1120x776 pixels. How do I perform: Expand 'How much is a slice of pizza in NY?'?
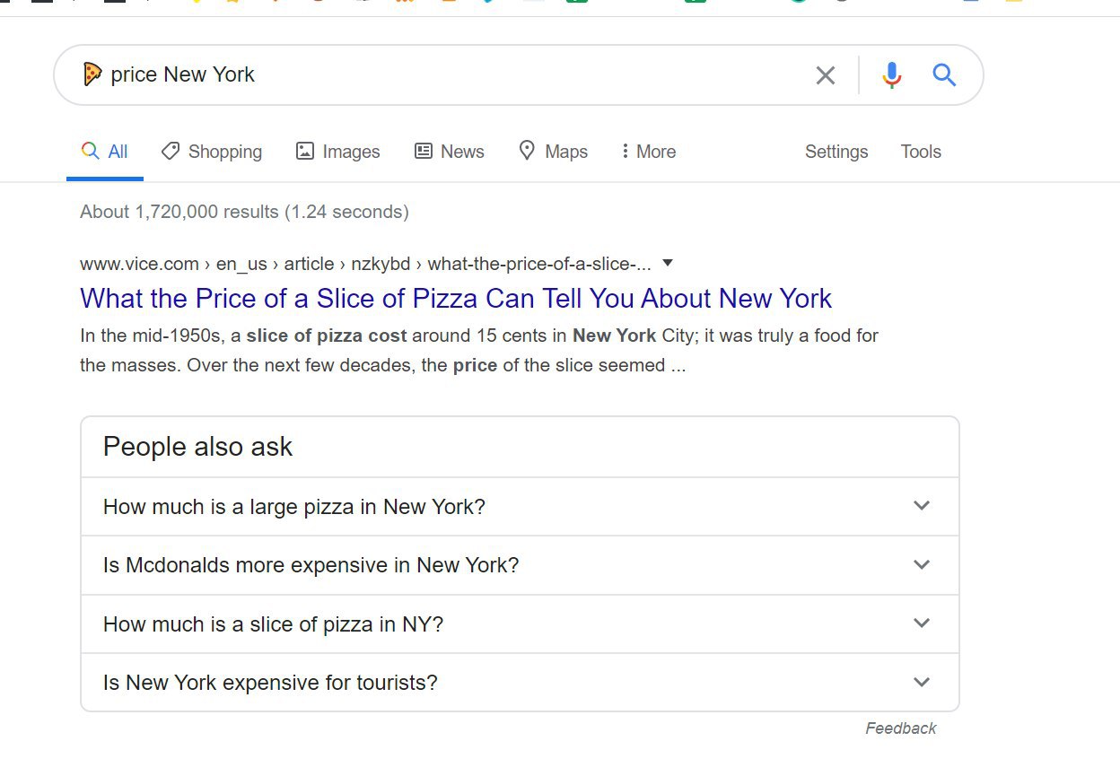coord(520,624)
